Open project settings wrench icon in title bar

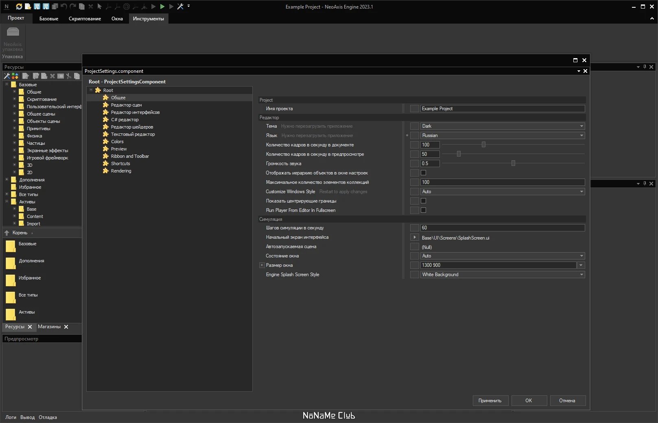tap(180, 7)
